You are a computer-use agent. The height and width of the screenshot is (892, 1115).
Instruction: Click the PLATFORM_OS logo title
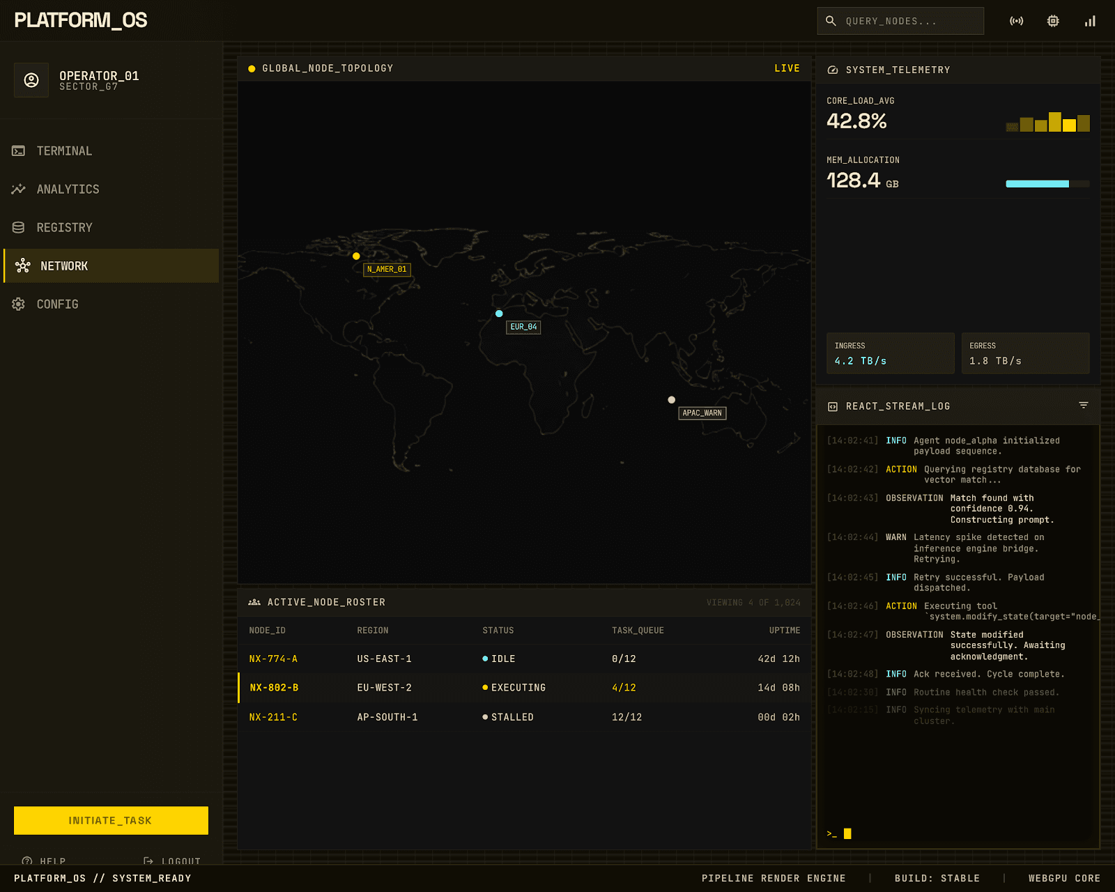[81, 20]
